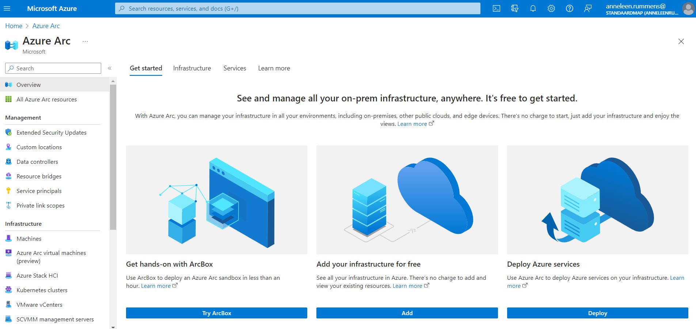
Task: Click the All Azure Arc resources grid icon
Action: tap(8, 99)
